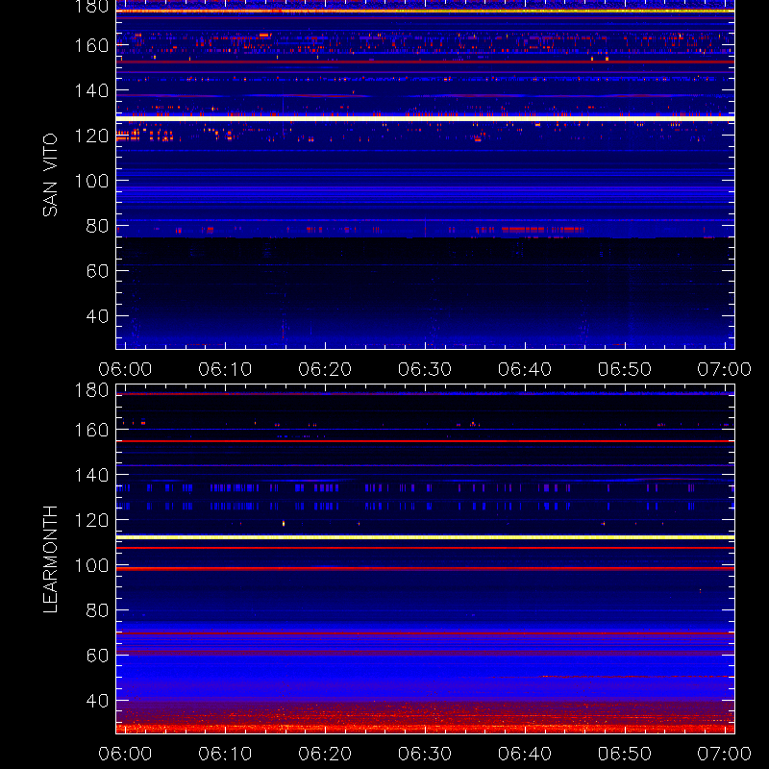
Task: Pick the 40 frequency label on San Vito axis
Action: [x=97, y=316]
